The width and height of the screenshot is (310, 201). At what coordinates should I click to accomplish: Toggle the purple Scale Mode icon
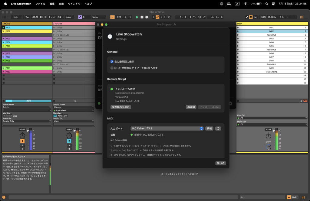pos(80,17)
